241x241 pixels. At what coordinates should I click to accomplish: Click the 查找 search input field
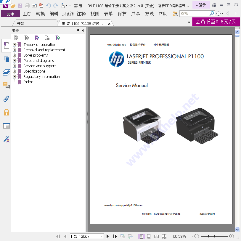[x=194, y=14]
